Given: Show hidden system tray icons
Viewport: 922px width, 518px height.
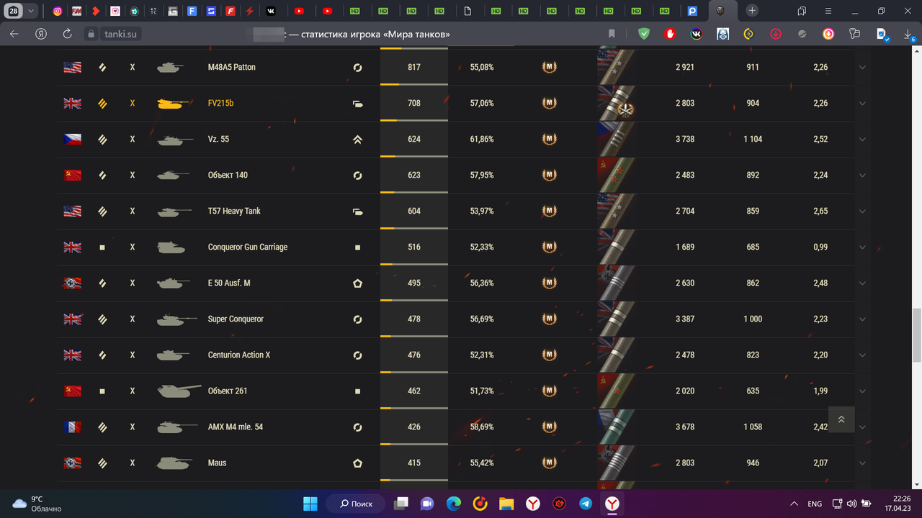Looking at the screenshot, I should pyautogui.click(x=794, y=504).
